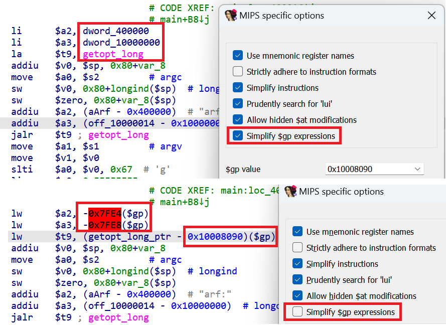Image resolution: width=446 pixels, height=325 pixels.
Task: Disable Simplify $gp expressions in top dialog
Action: click(238, 135)
